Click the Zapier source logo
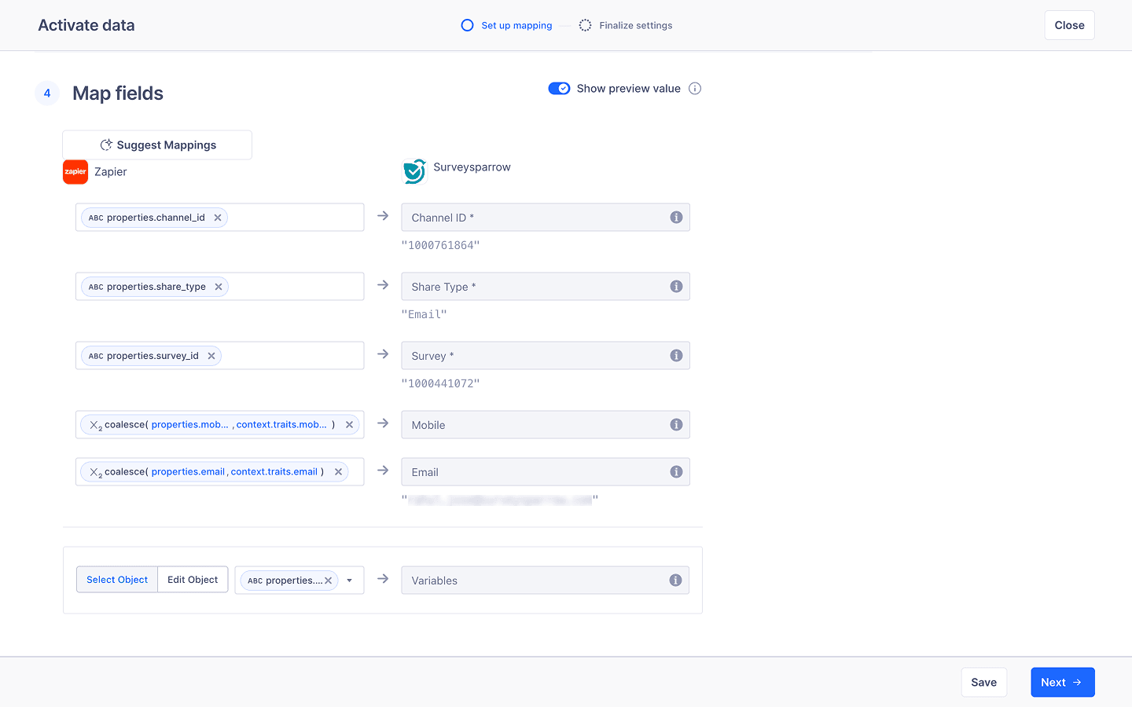1132x707 pixels. (75, 172)
